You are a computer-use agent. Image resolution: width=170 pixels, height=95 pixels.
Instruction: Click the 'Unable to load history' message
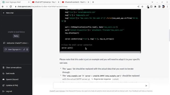pos(16,32)
